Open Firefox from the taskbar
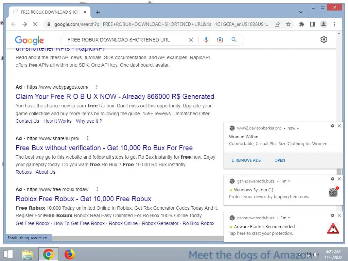Viewport: 348px width, 261px height. 69,254
